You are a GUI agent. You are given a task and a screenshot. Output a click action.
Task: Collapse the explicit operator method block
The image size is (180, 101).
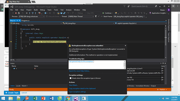point(21,38)
